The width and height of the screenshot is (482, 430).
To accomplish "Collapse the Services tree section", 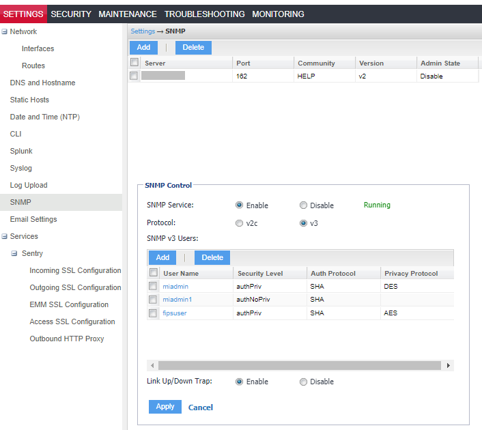I will (x=4, y=236).
